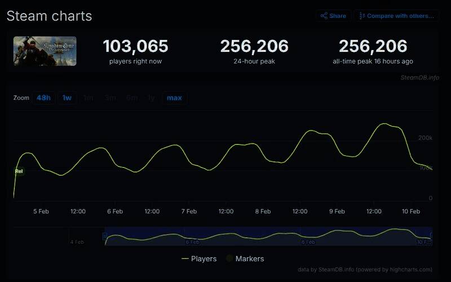Click the highlighted navigator range area
This screenshot has height=282, width=451.
268,236
